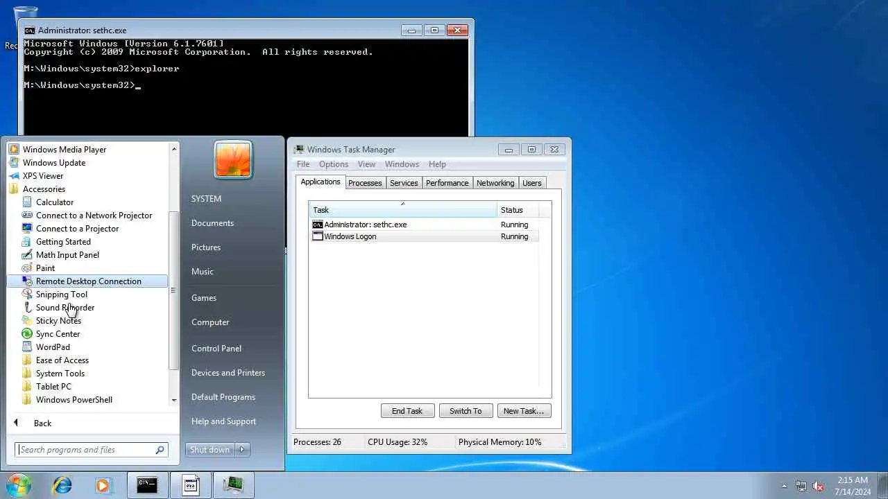
Task: Expand the Ease of Access folder
Action: [62, 360]
